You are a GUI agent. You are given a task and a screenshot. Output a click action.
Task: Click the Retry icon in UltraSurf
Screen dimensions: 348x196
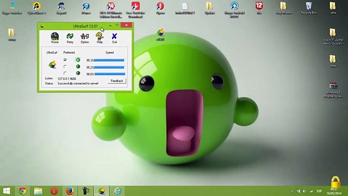[70, 38]
